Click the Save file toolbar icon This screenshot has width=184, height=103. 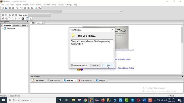point(9,8)
